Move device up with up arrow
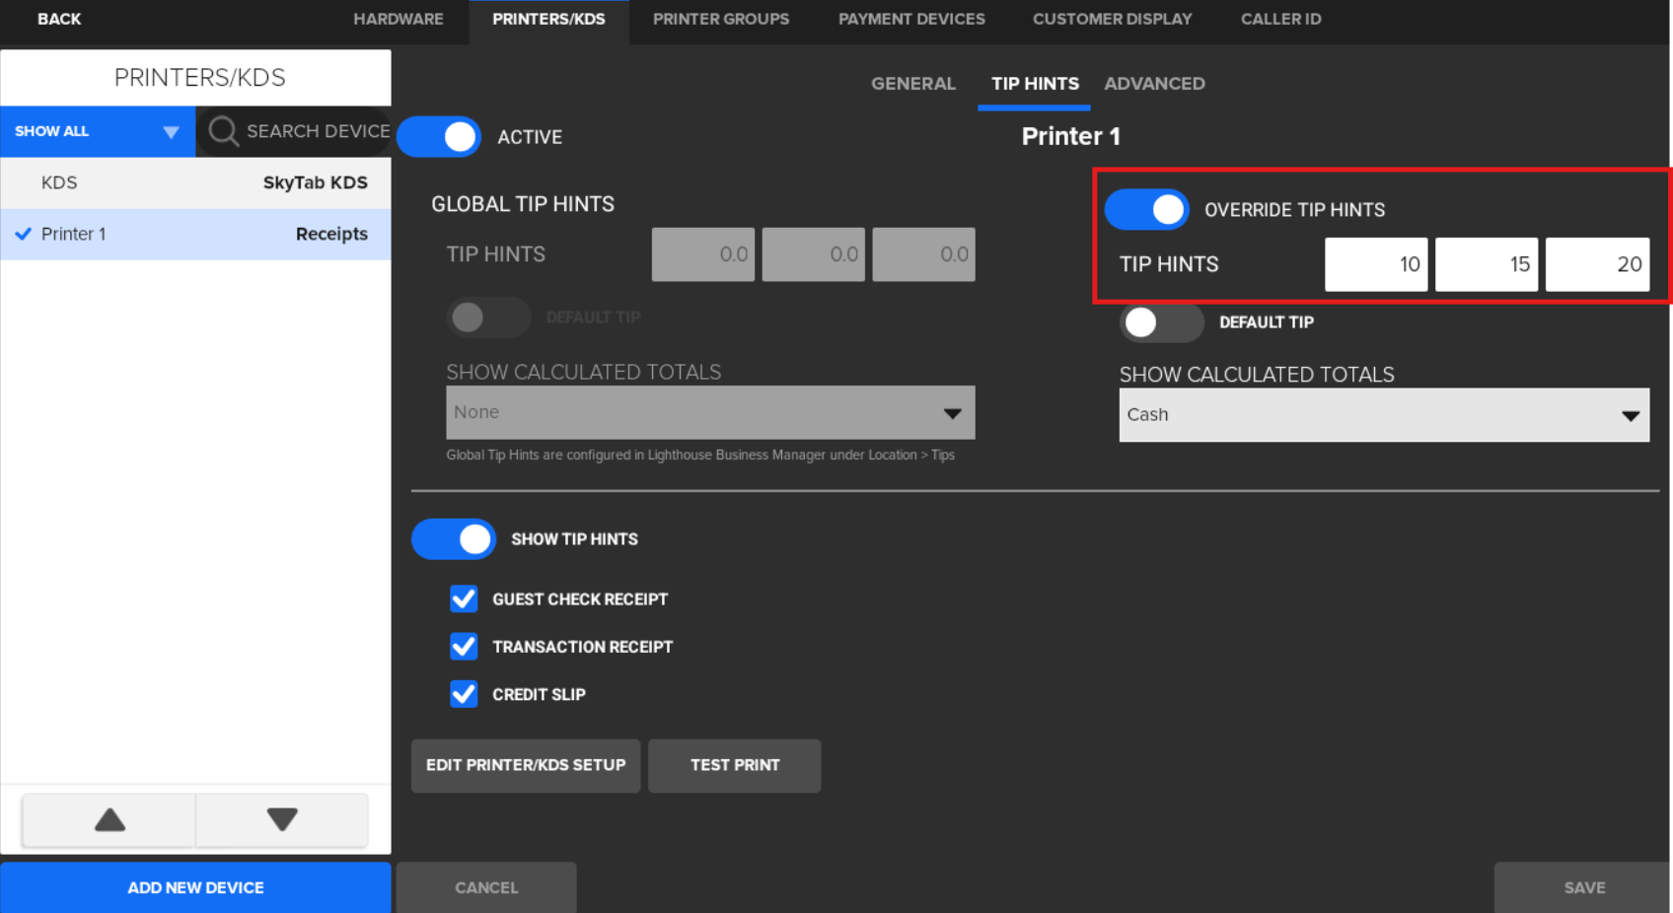This screenshot has width=1673, height=913. pos(109,819)
